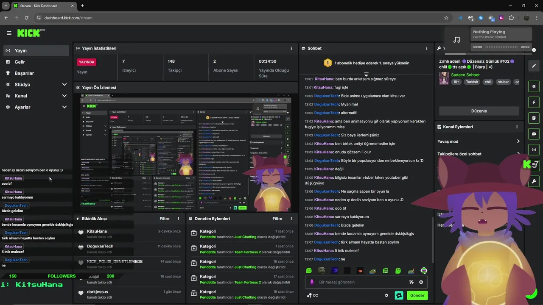543x305 pixels.
Task: Click Takipçilere özel sohbet option
Action: point(459,154)
